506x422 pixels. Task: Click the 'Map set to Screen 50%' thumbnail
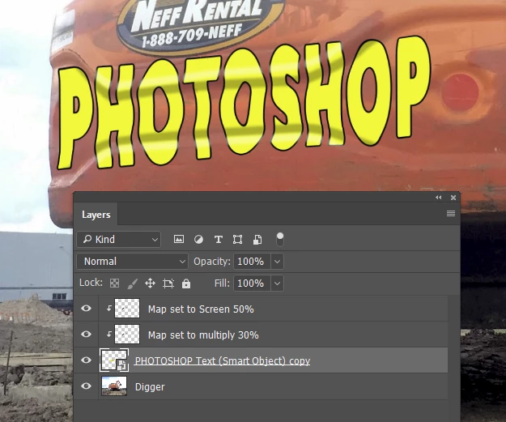[x=127, y=309]
